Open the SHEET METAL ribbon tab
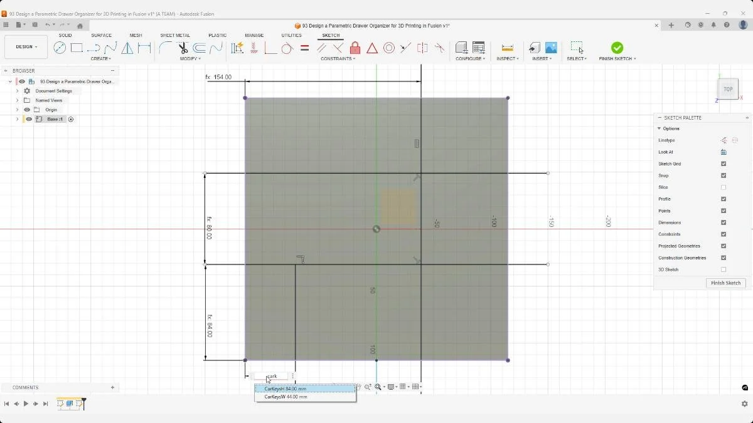The width and height of the screenshot is (753, 423). pyautogui.click(x=174, y=35)
